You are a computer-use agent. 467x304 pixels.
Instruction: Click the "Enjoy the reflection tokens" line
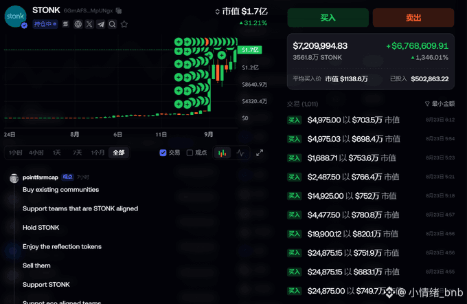[62, 247]
